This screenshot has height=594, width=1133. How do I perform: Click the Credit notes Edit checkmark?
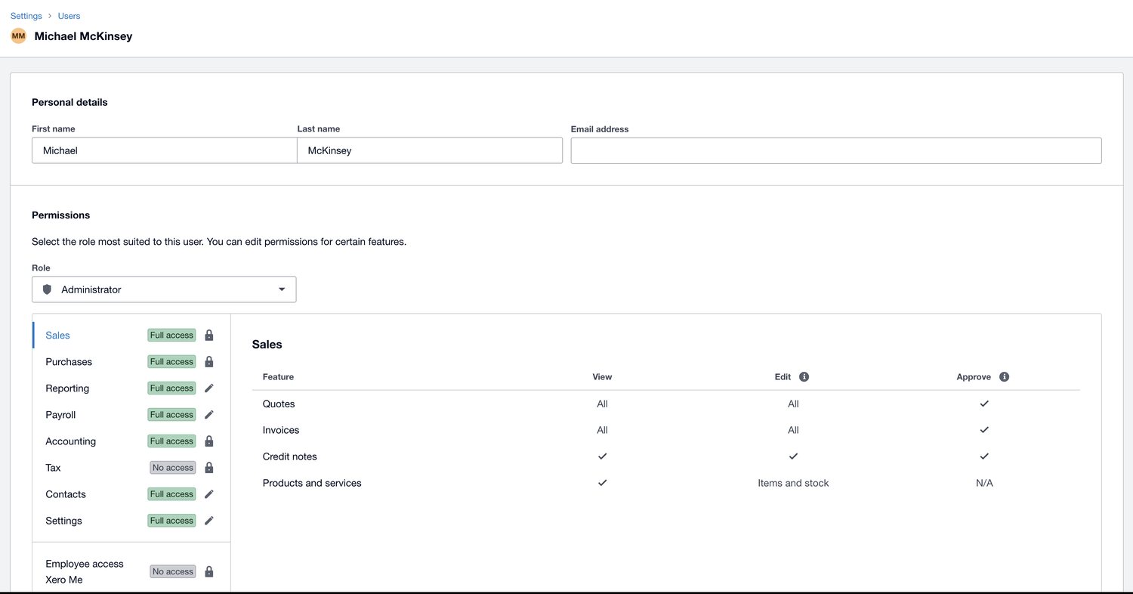[793, 456]
